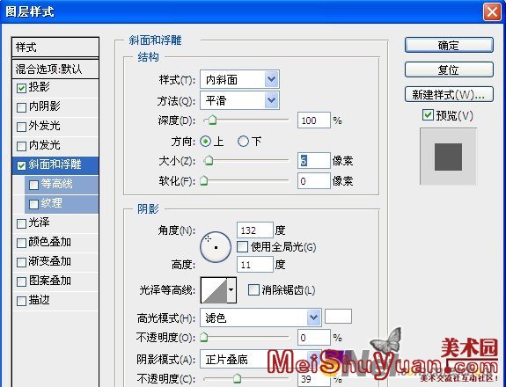
Task: Click the white highlight color swatch
Action: (338, 317)
